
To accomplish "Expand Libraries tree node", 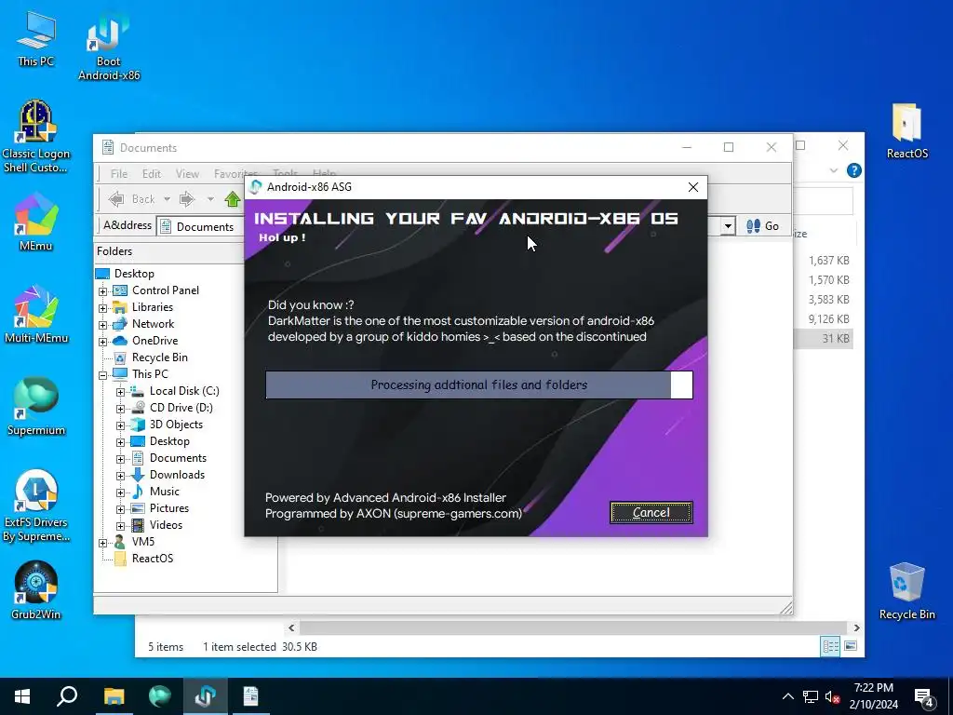I will click(102, 308).
